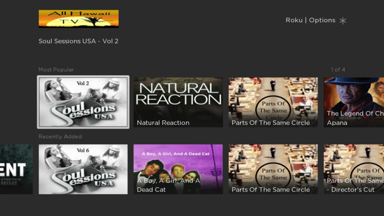Select The Legend Of Chang Apana tile
The width and height of the screenshot is (384, 216).
click(x=354, y=102)
